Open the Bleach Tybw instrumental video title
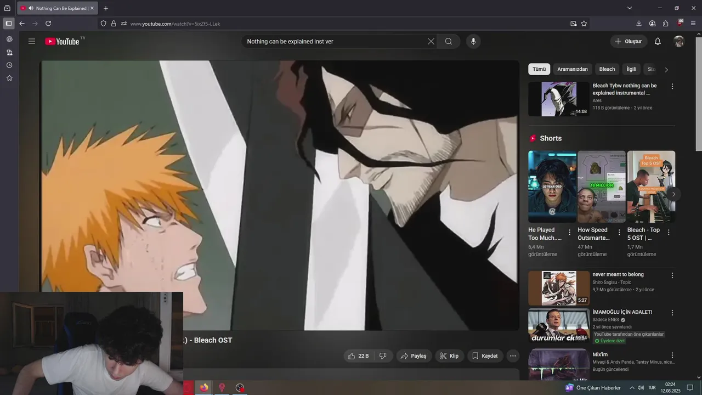Screen dimensions: 702x395 625,89
